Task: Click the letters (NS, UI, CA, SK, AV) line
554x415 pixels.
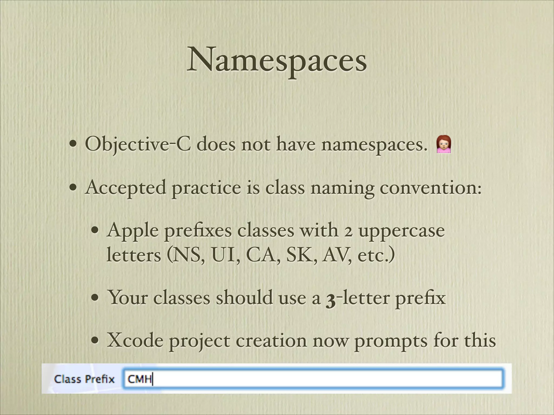Action: pos(250,255)
